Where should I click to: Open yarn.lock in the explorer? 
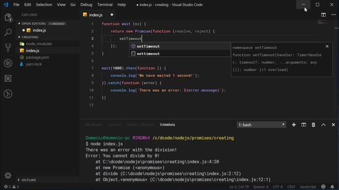click(x=33, y=64)
